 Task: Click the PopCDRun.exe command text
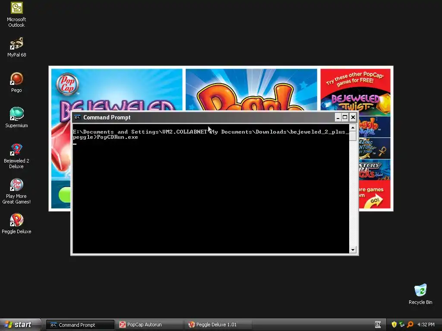[117, 137]
